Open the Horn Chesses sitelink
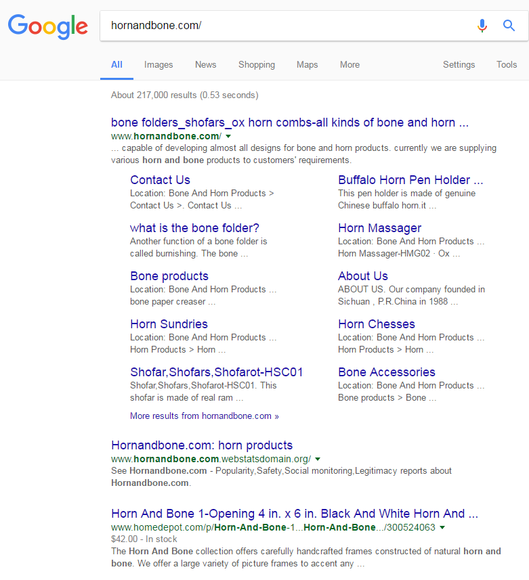529x580 pixels. coord(377,324)
